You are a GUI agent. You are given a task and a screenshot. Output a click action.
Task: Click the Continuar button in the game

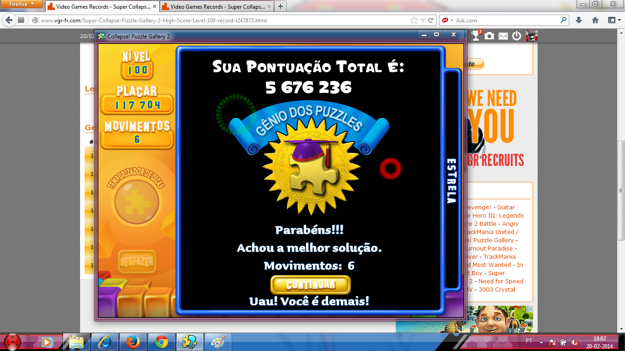pyautogui.click(x=311, y=285)
